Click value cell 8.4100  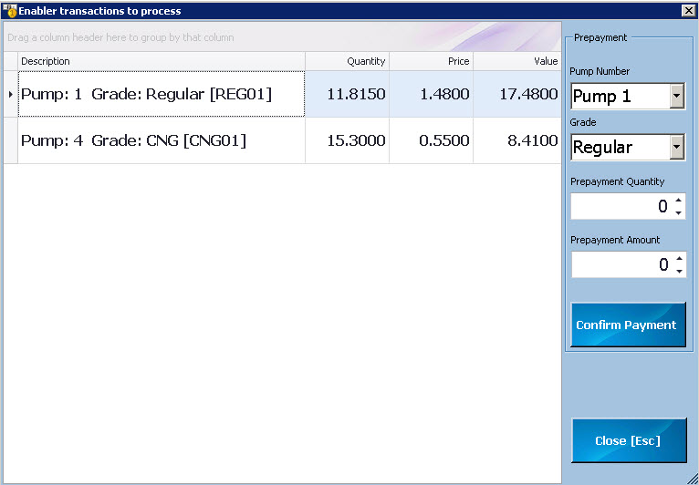(x=517, y=140)
